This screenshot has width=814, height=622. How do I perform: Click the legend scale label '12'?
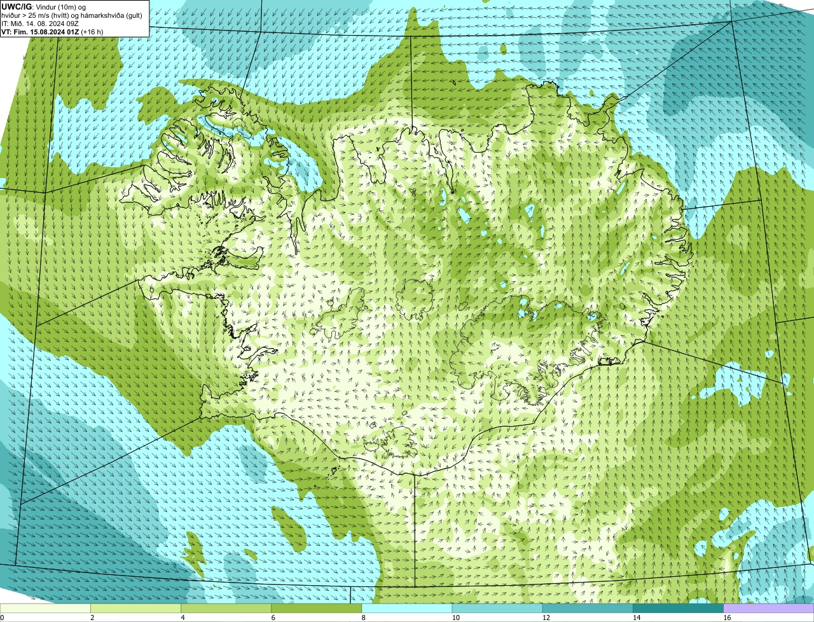[546, 618]
